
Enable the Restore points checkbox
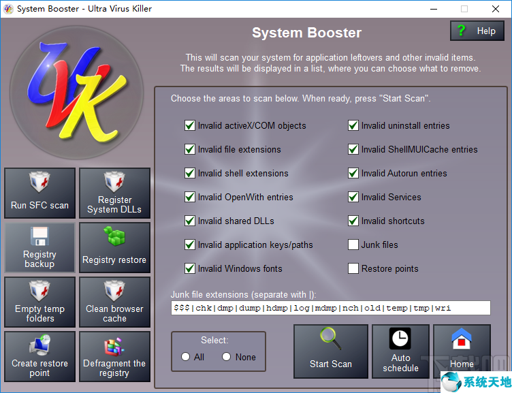tap(353, 268)
